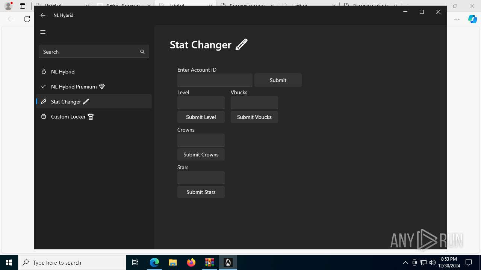This screenshot has height=270, width=481.
Task: Minimize the NL Hybrid window
Action: point(405,12)
